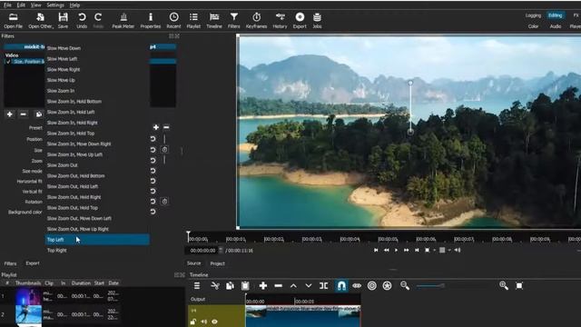Image resolution: width=581 pixels, height=327 pixels.
Task: Switch to Color layout
Action: 533,26
